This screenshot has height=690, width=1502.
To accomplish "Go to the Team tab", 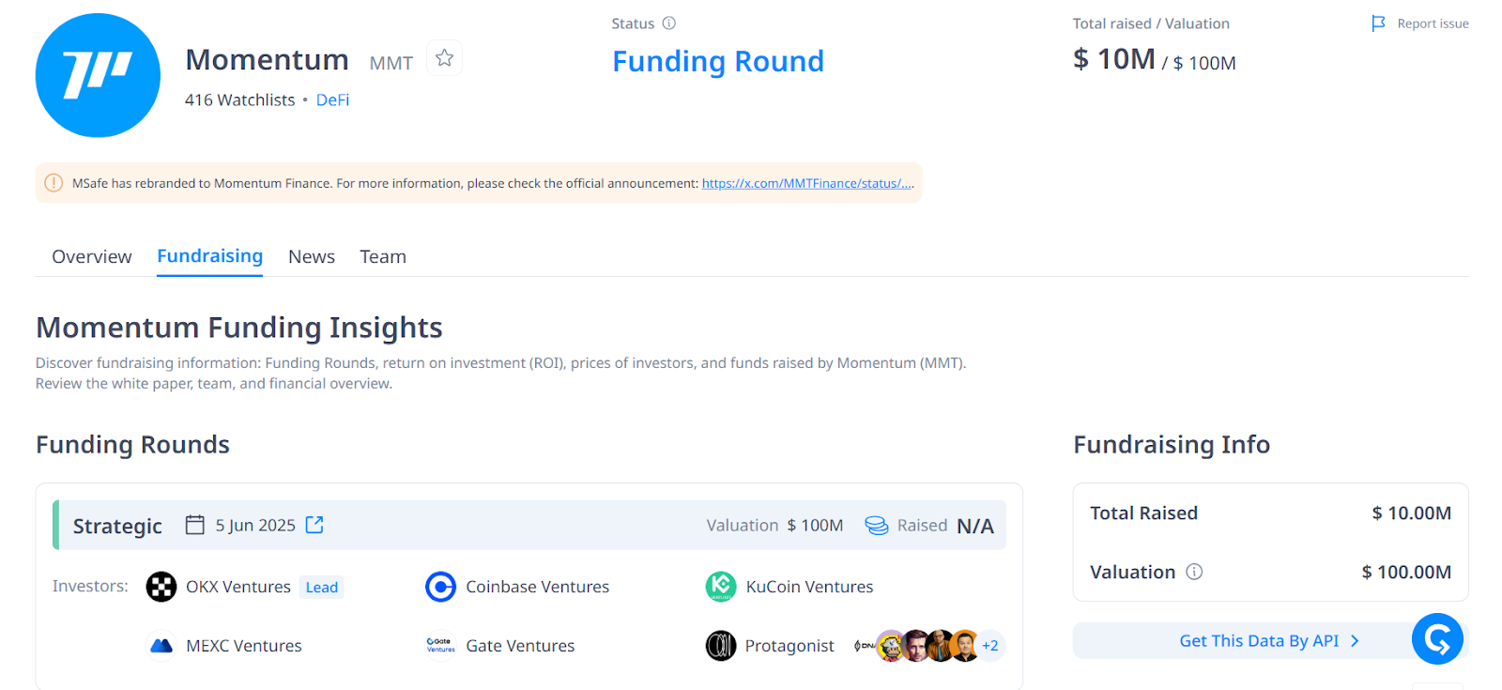I will tap(383, 256).
